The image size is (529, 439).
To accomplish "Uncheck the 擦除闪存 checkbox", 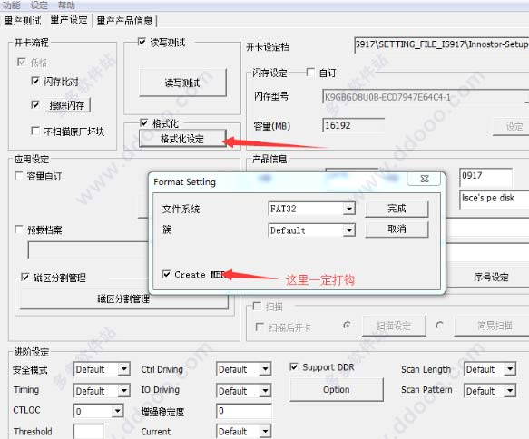I will [35, 105].
